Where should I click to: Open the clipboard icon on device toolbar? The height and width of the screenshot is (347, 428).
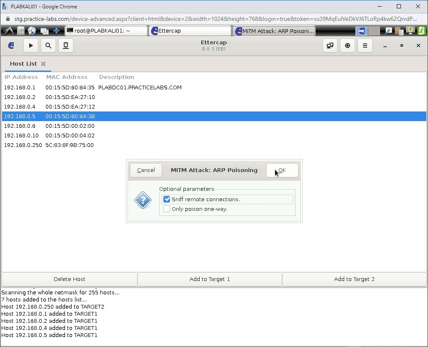coord(398,30)
